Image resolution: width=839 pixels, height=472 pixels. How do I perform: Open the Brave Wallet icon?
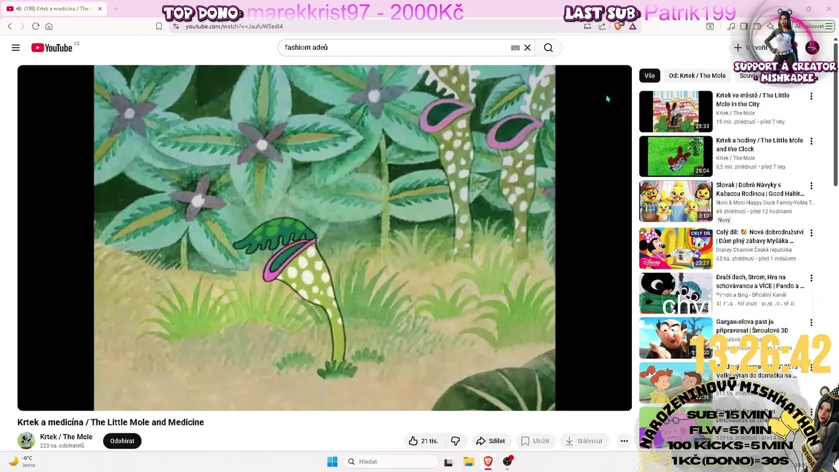tap(757, 26)
